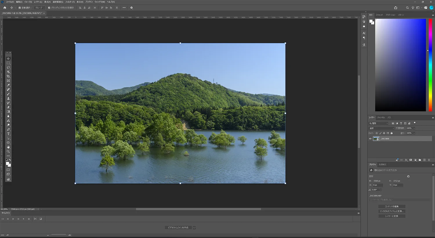Open the グループ auto-select dropdown

coord(40,8)
